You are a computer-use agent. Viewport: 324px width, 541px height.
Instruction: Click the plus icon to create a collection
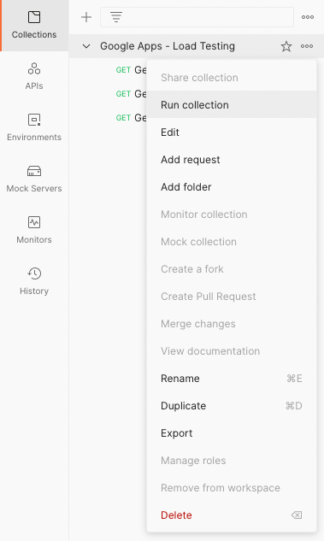[x=86, y=17]
